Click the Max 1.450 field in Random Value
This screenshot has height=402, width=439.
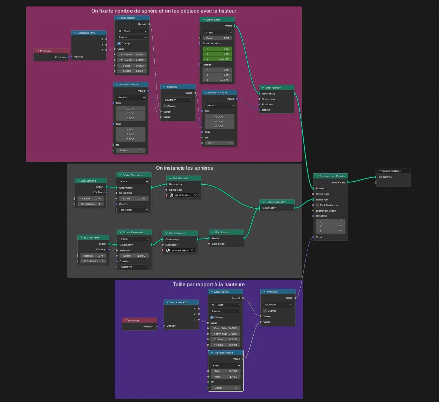click(226, 377)
